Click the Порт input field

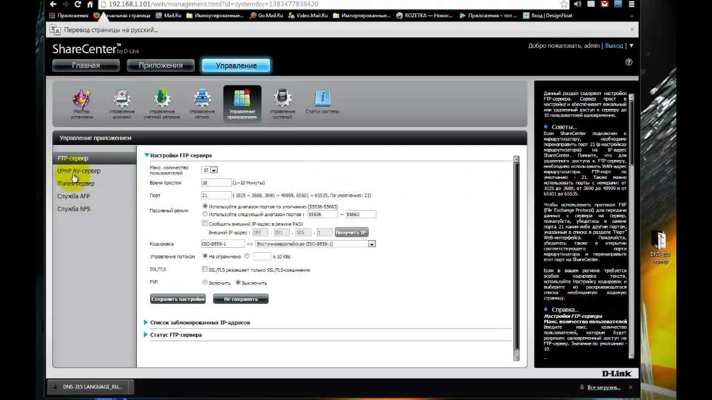click(216, 196)
